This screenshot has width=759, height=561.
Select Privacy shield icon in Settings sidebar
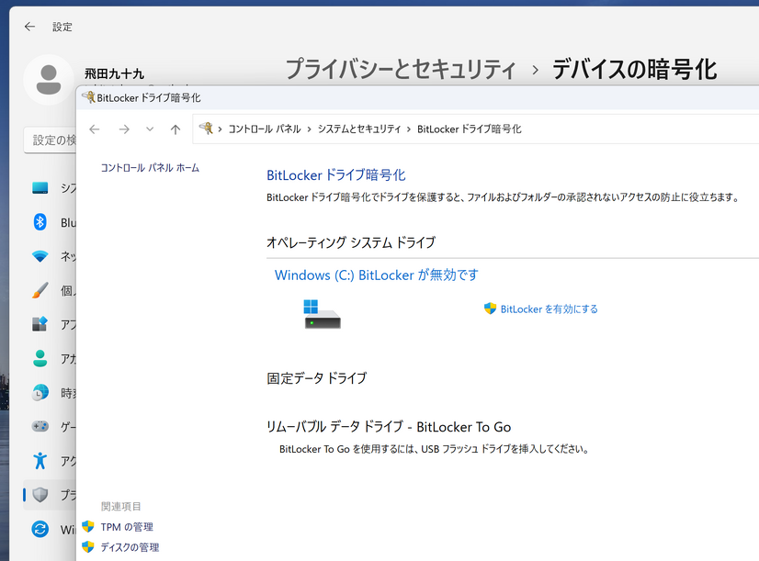(40, 494)
